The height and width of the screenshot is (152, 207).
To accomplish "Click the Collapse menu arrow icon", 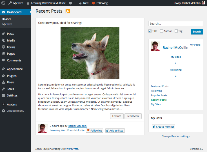I will (x=4, y=111).
